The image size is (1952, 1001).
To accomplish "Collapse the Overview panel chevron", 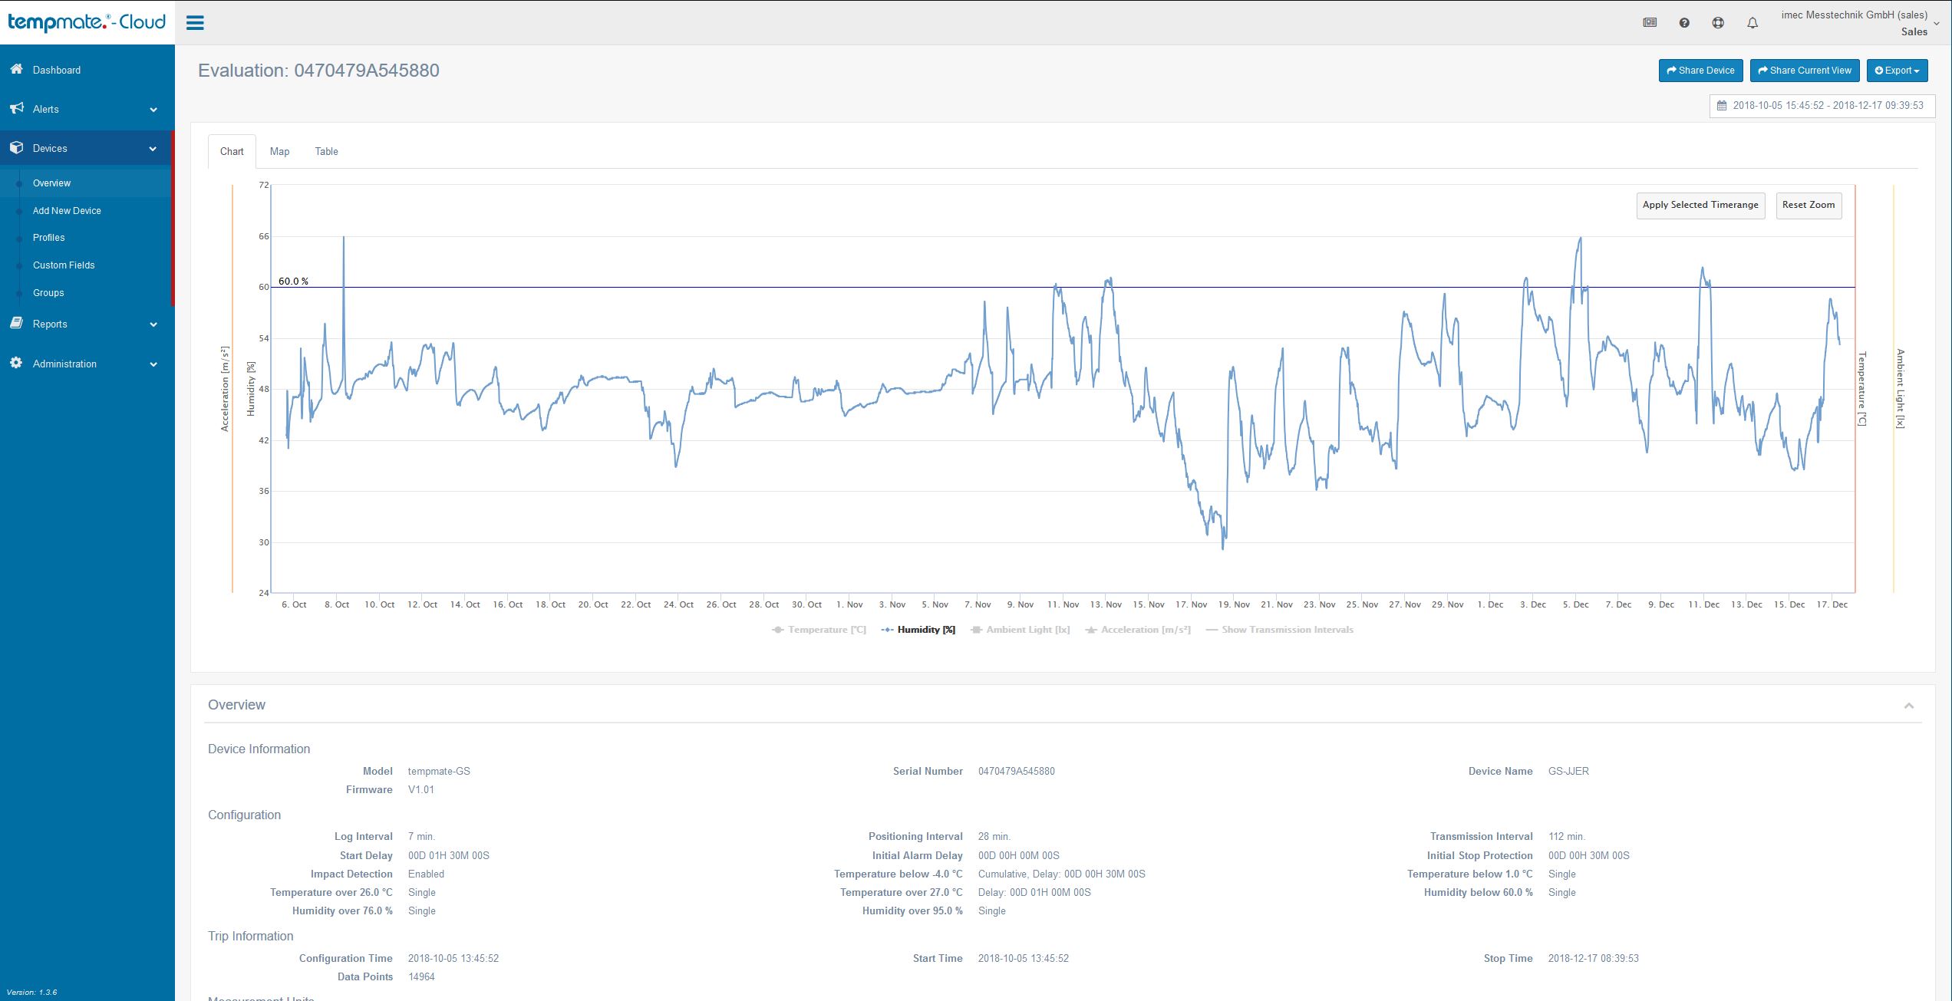I will coord(1908,706).
